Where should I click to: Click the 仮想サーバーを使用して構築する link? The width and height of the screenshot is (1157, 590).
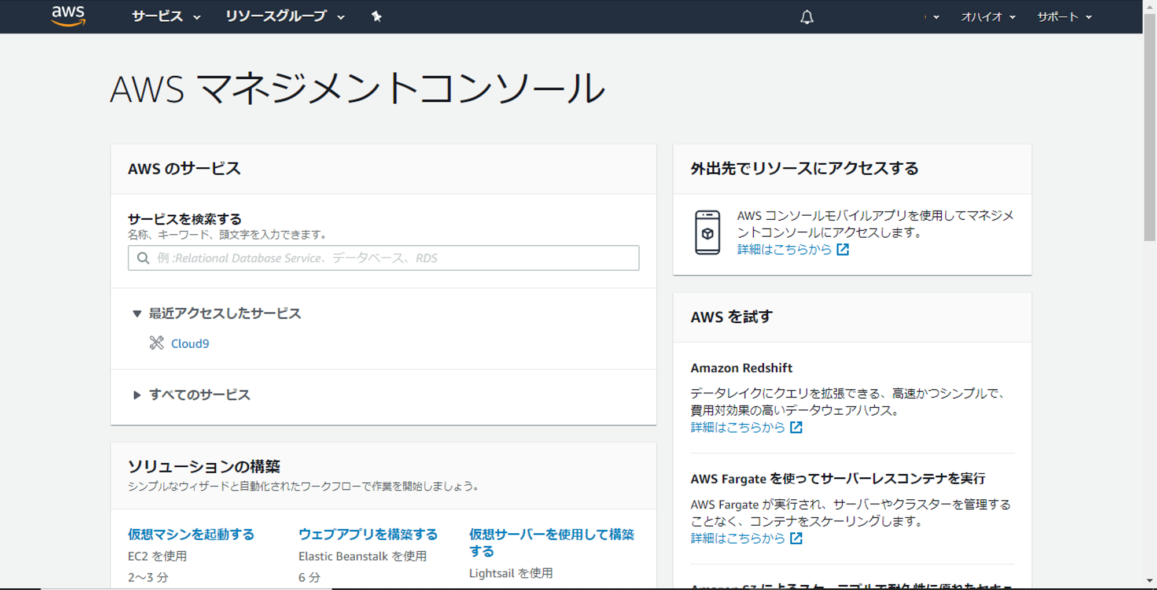point(551,543)
